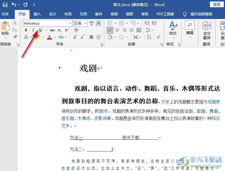Image resolution: width=225 pixels, height=171 pixels.
Task: Click the bullet list icon
Action: click(x=110, y=23)
